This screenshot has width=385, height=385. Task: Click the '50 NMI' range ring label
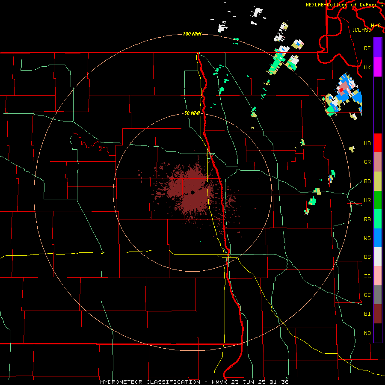point(192,113)
